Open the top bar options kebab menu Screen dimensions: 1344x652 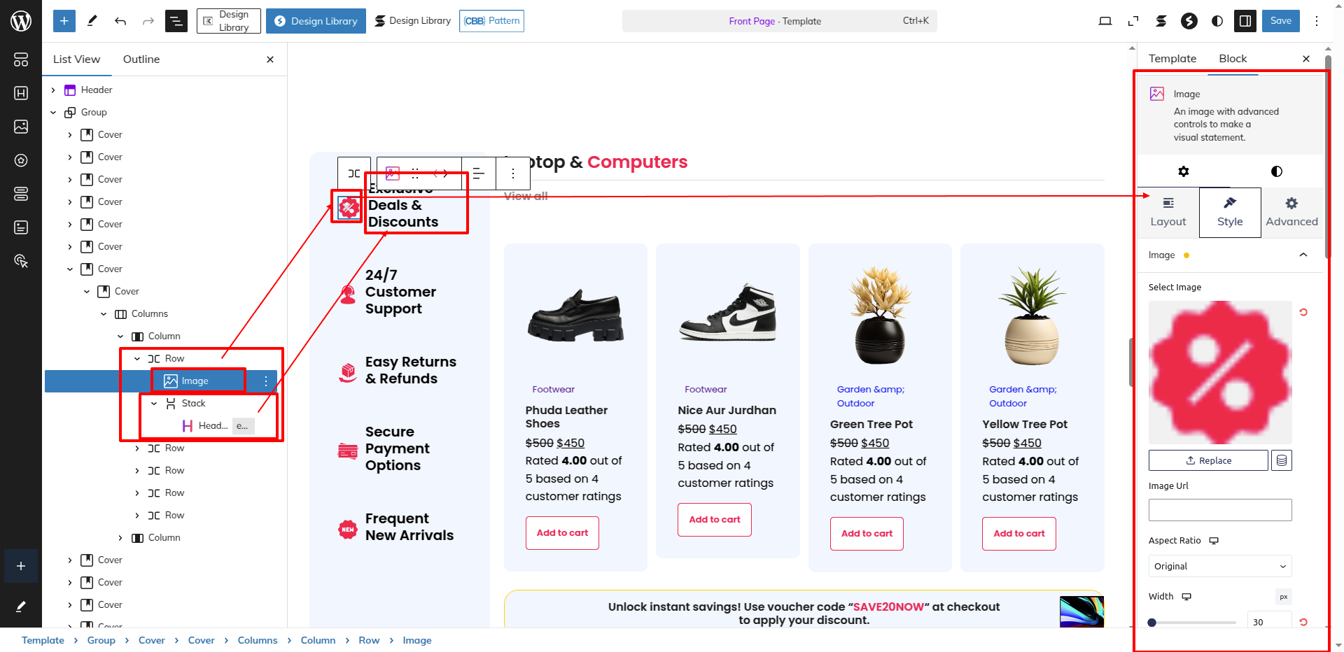pyautogui.click(x=1317, y=21)
